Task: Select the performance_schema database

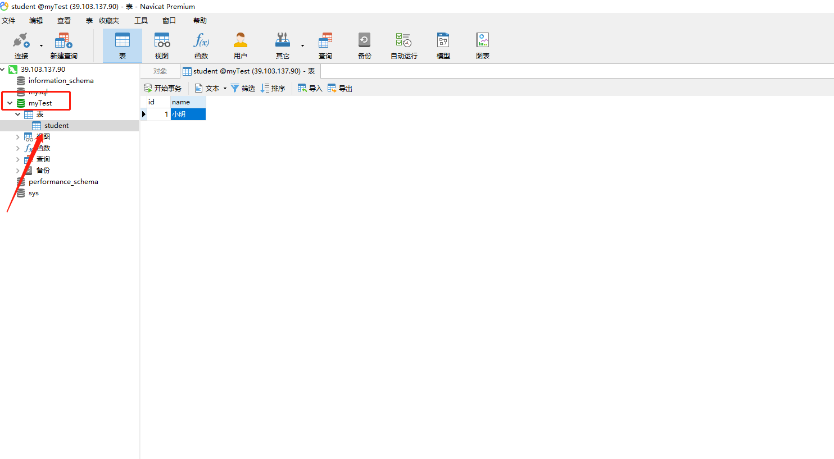Action: point(63,182)
